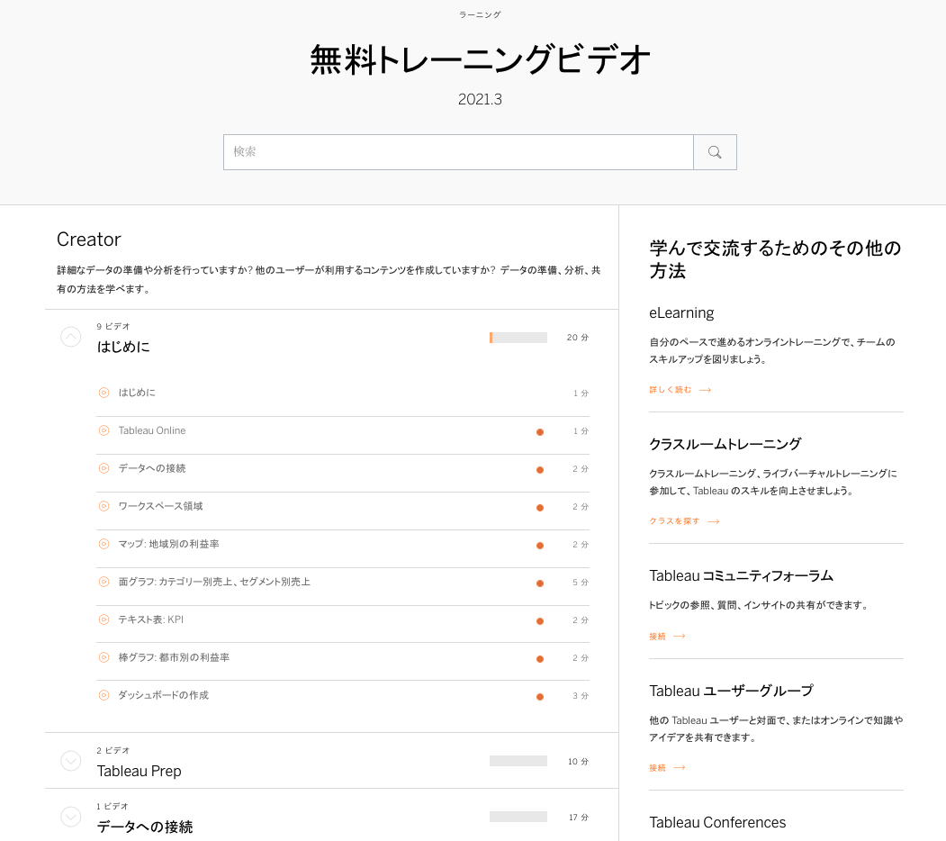Open テキスト表: KPI video link
The width and height of the screenshot is (946, 841).
[151, 619]
